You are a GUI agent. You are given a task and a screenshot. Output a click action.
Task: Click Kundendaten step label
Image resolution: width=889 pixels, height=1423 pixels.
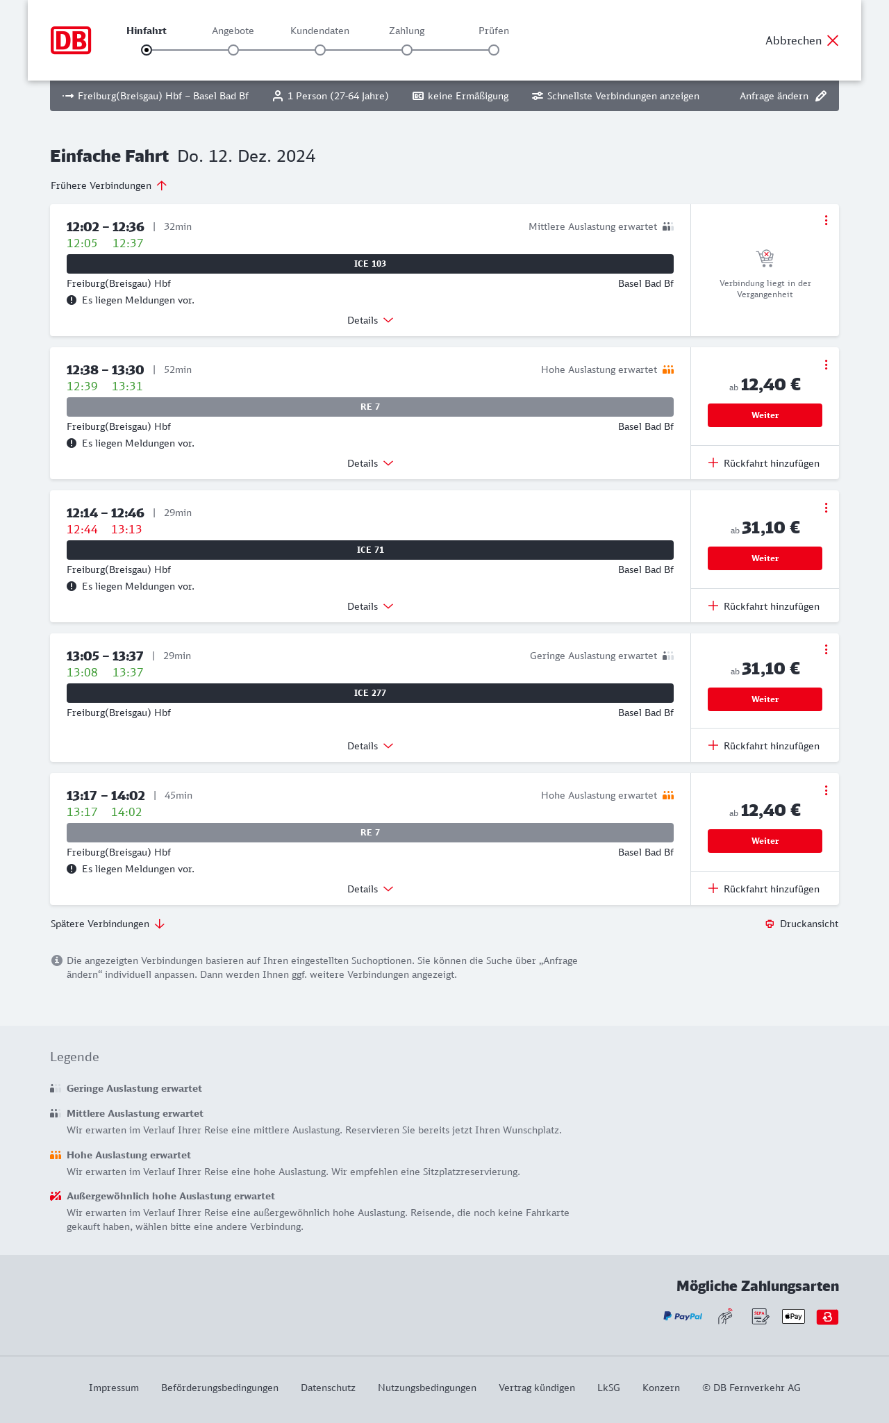[319, 31]
